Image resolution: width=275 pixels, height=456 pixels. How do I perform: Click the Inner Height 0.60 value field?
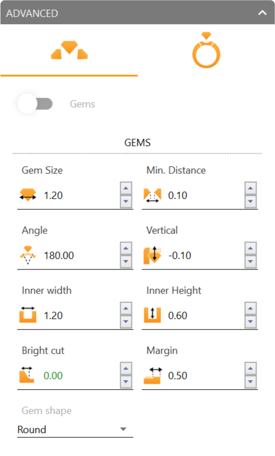point(205,316)
